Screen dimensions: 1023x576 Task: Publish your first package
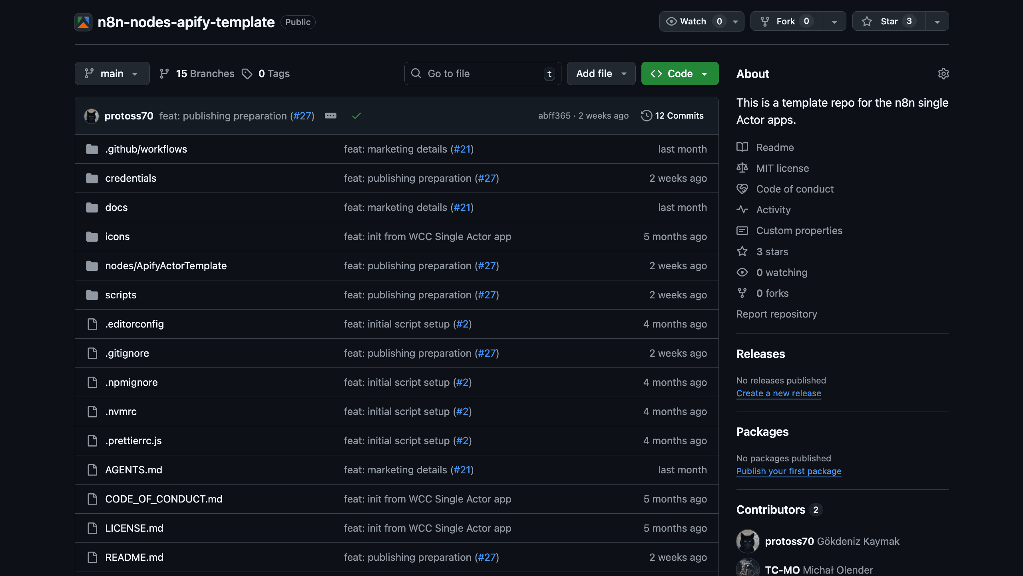click(788, 471)
